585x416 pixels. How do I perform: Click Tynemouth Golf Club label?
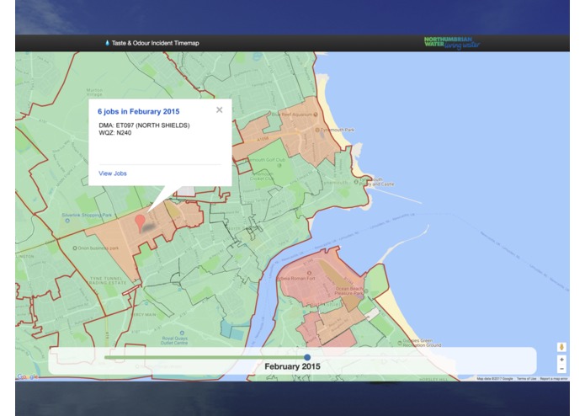point(265,160)
